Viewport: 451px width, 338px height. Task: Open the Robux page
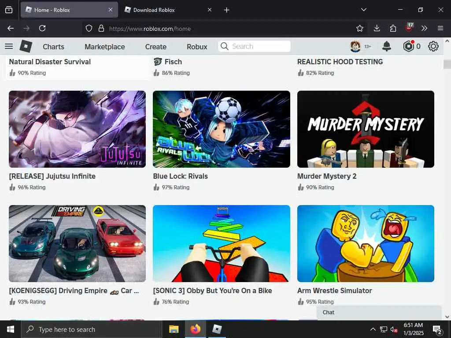coord(197,47)
